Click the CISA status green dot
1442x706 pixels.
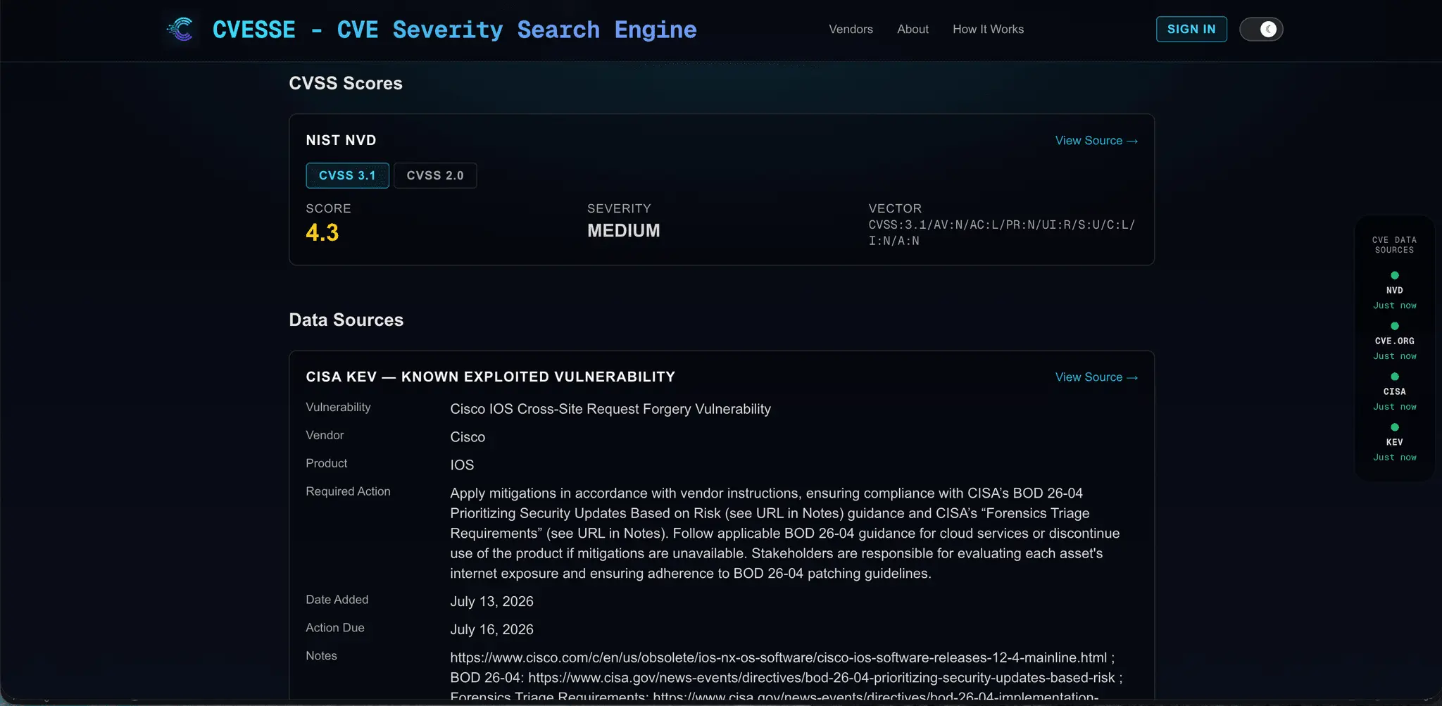coord(1394,377)
